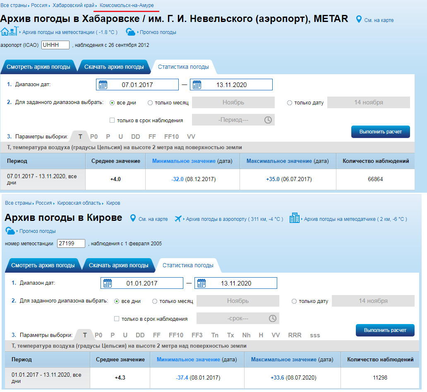The height and width of the screenshot is (392, 427).
Task: Open 'Хабаровский край' breadcrumb link
Action: (74, 5)
